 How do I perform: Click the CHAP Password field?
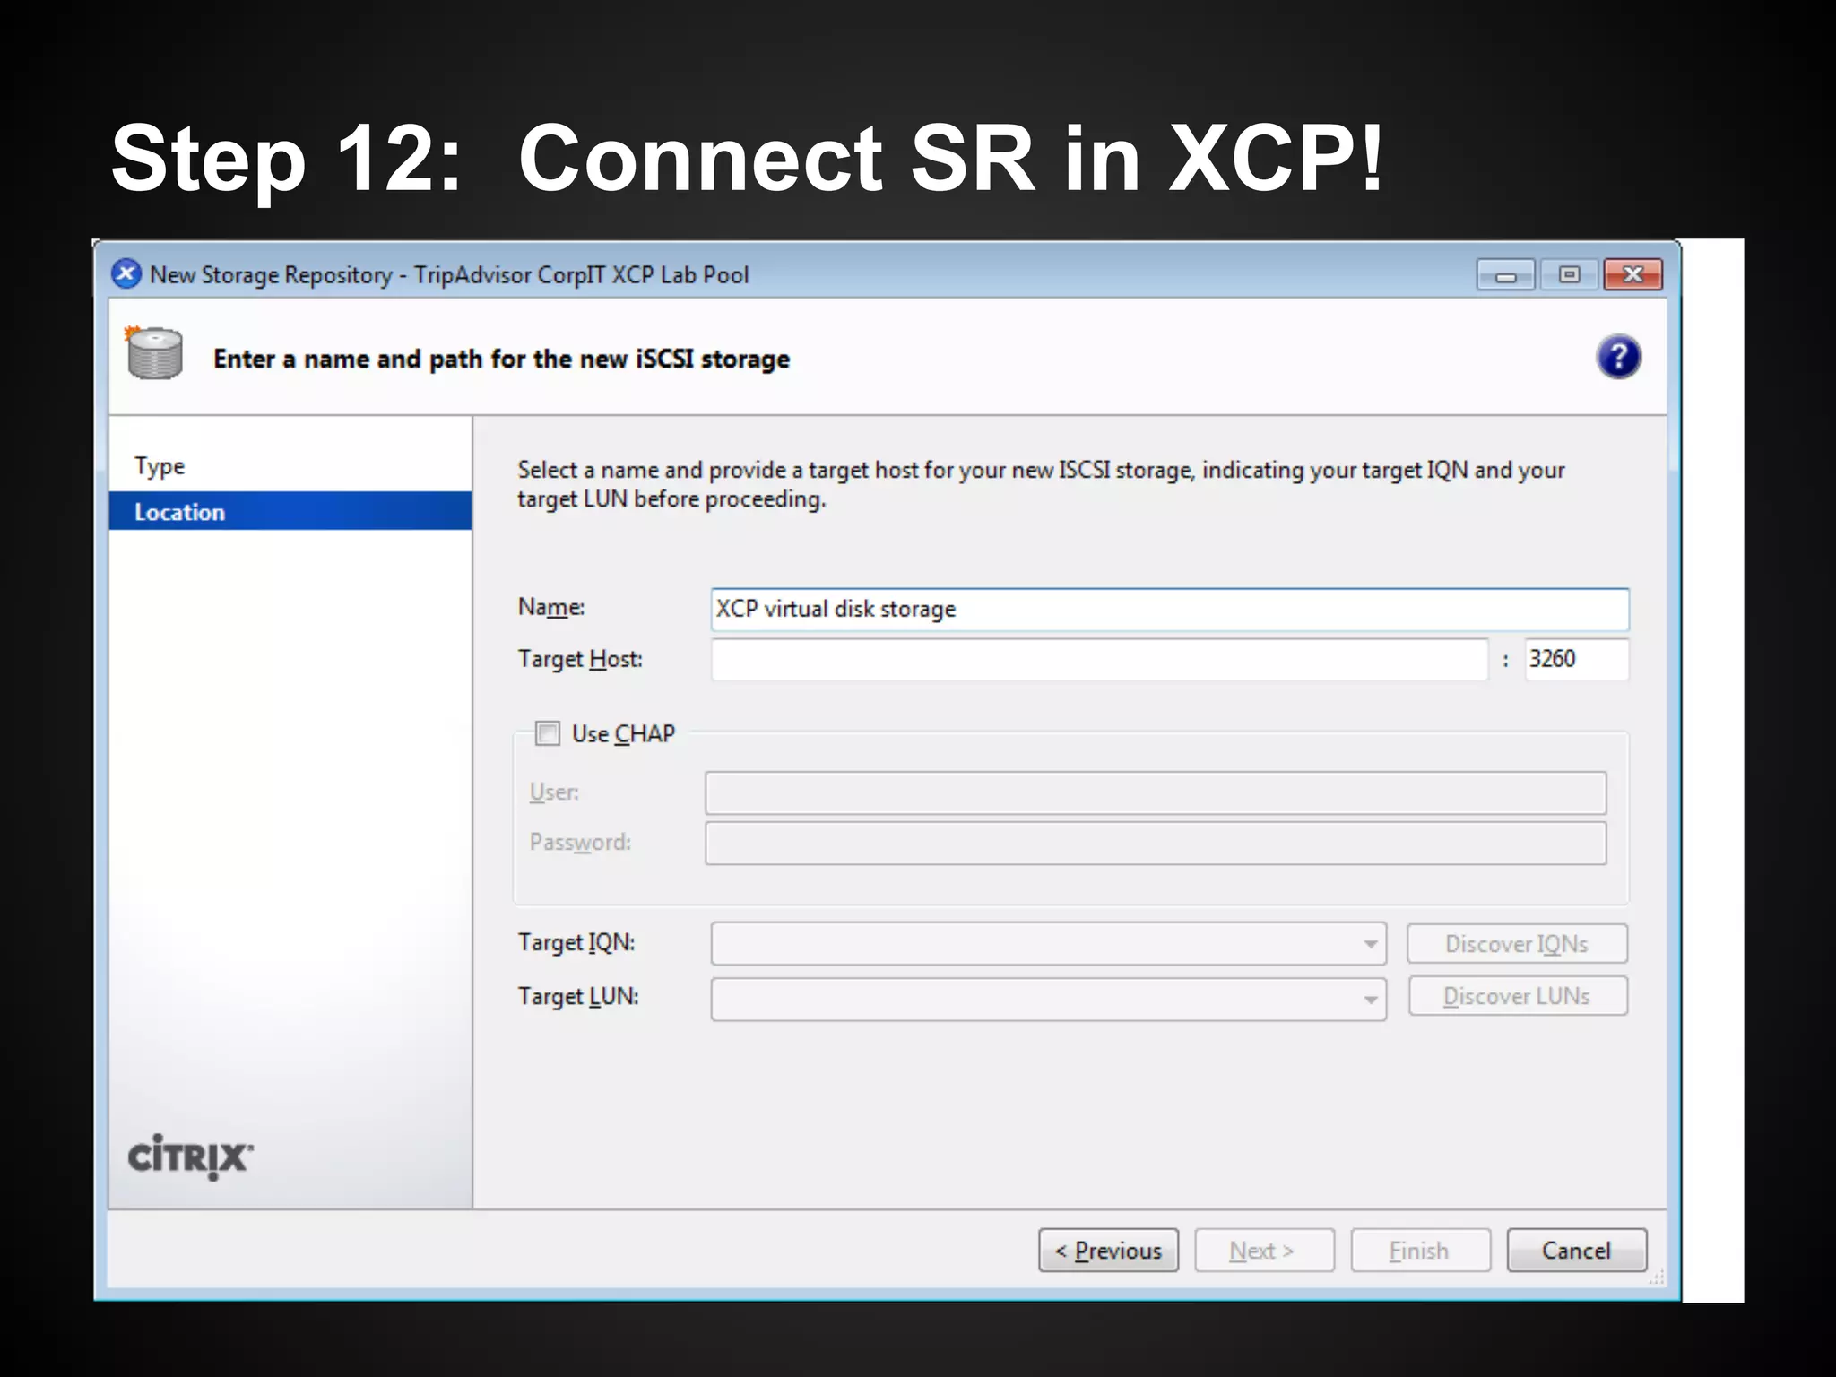(x=1156, y=844)
